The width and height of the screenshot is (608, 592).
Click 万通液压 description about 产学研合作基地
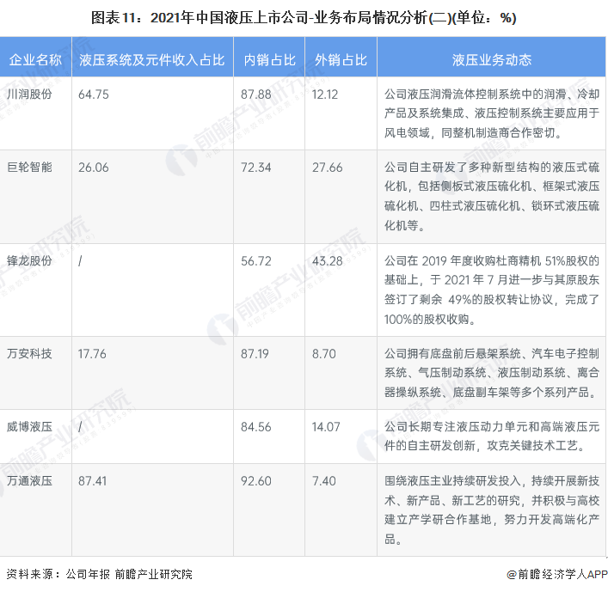coord(492,510)
